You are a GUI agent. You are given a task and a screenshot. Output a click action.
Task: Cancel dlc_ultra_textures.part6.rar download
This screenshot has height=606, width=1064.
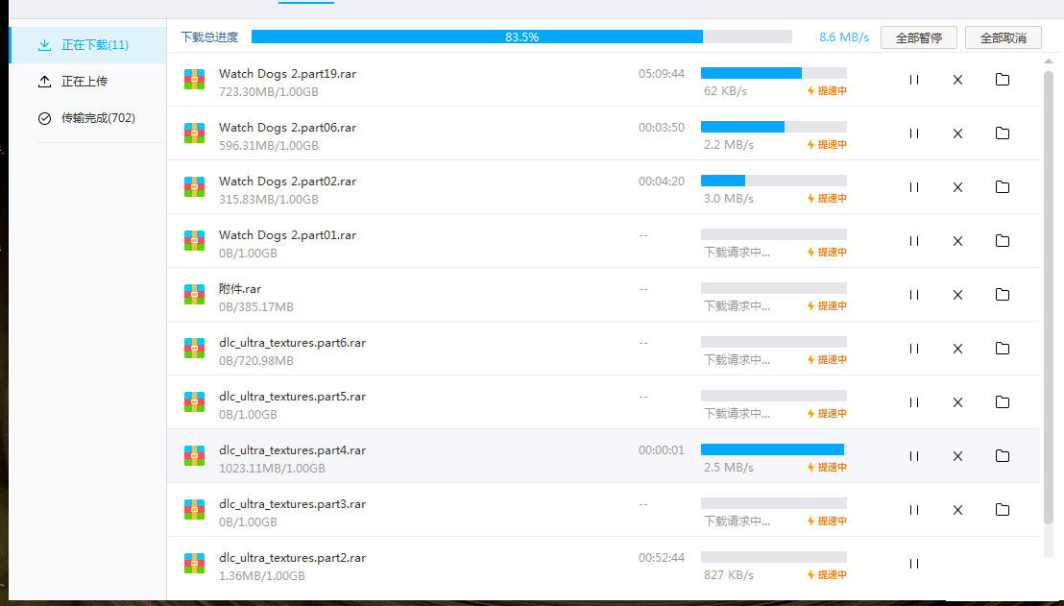click(957, 349)
